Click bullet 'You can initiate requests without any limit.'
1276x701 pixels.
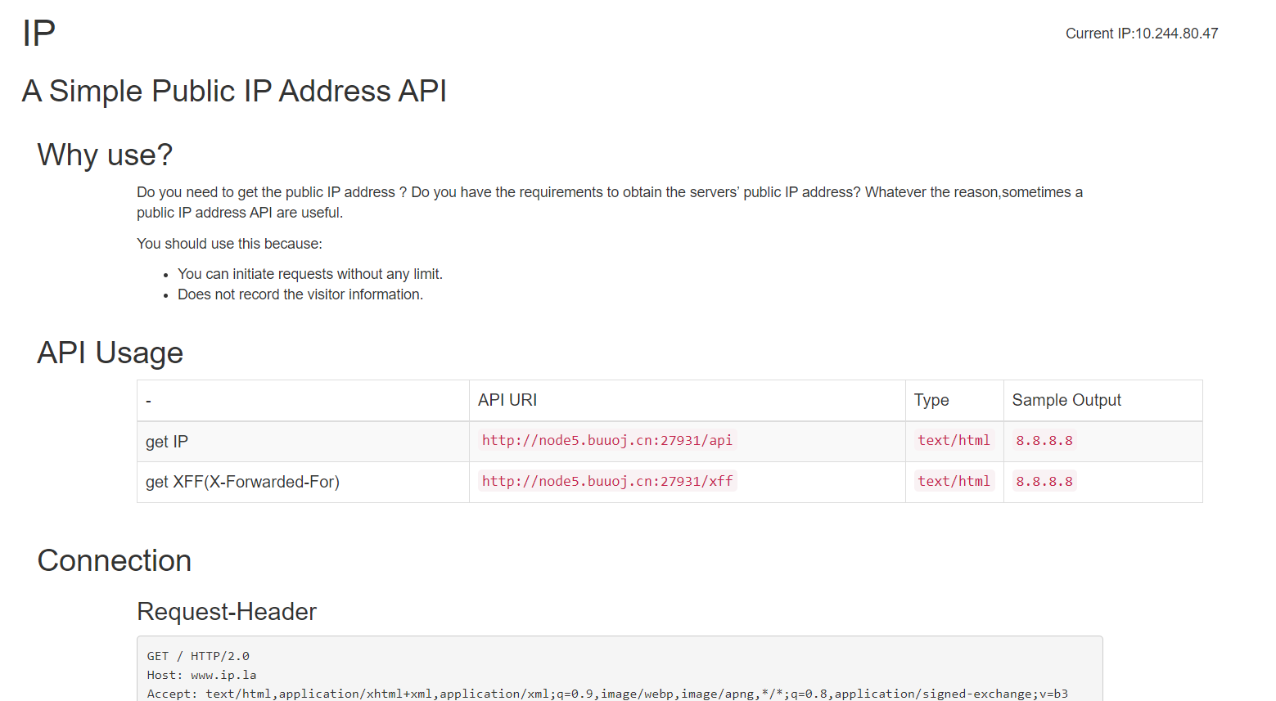click(310, 274)
